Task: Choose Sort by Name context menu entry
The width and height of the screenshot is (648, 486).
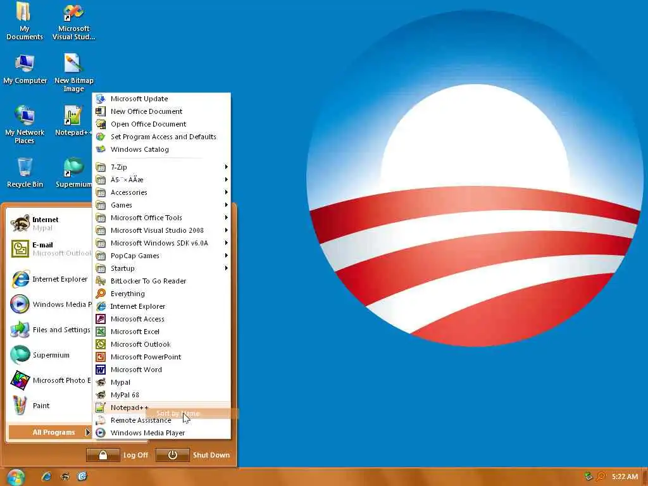Action: [x=192, y=413]
